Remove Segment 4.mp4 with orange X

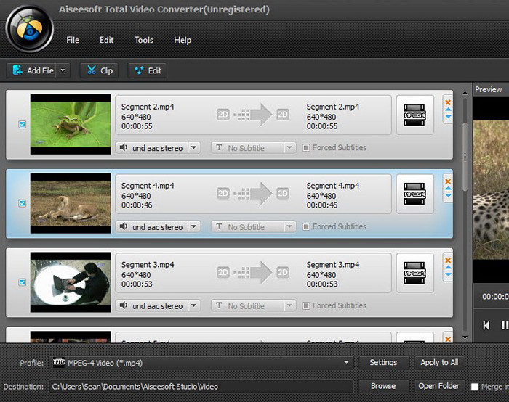coord(448,181)
